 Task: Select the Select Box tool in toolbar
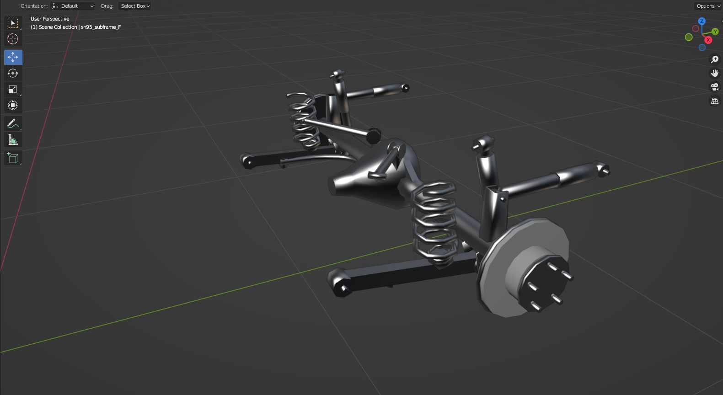(13, 23)
